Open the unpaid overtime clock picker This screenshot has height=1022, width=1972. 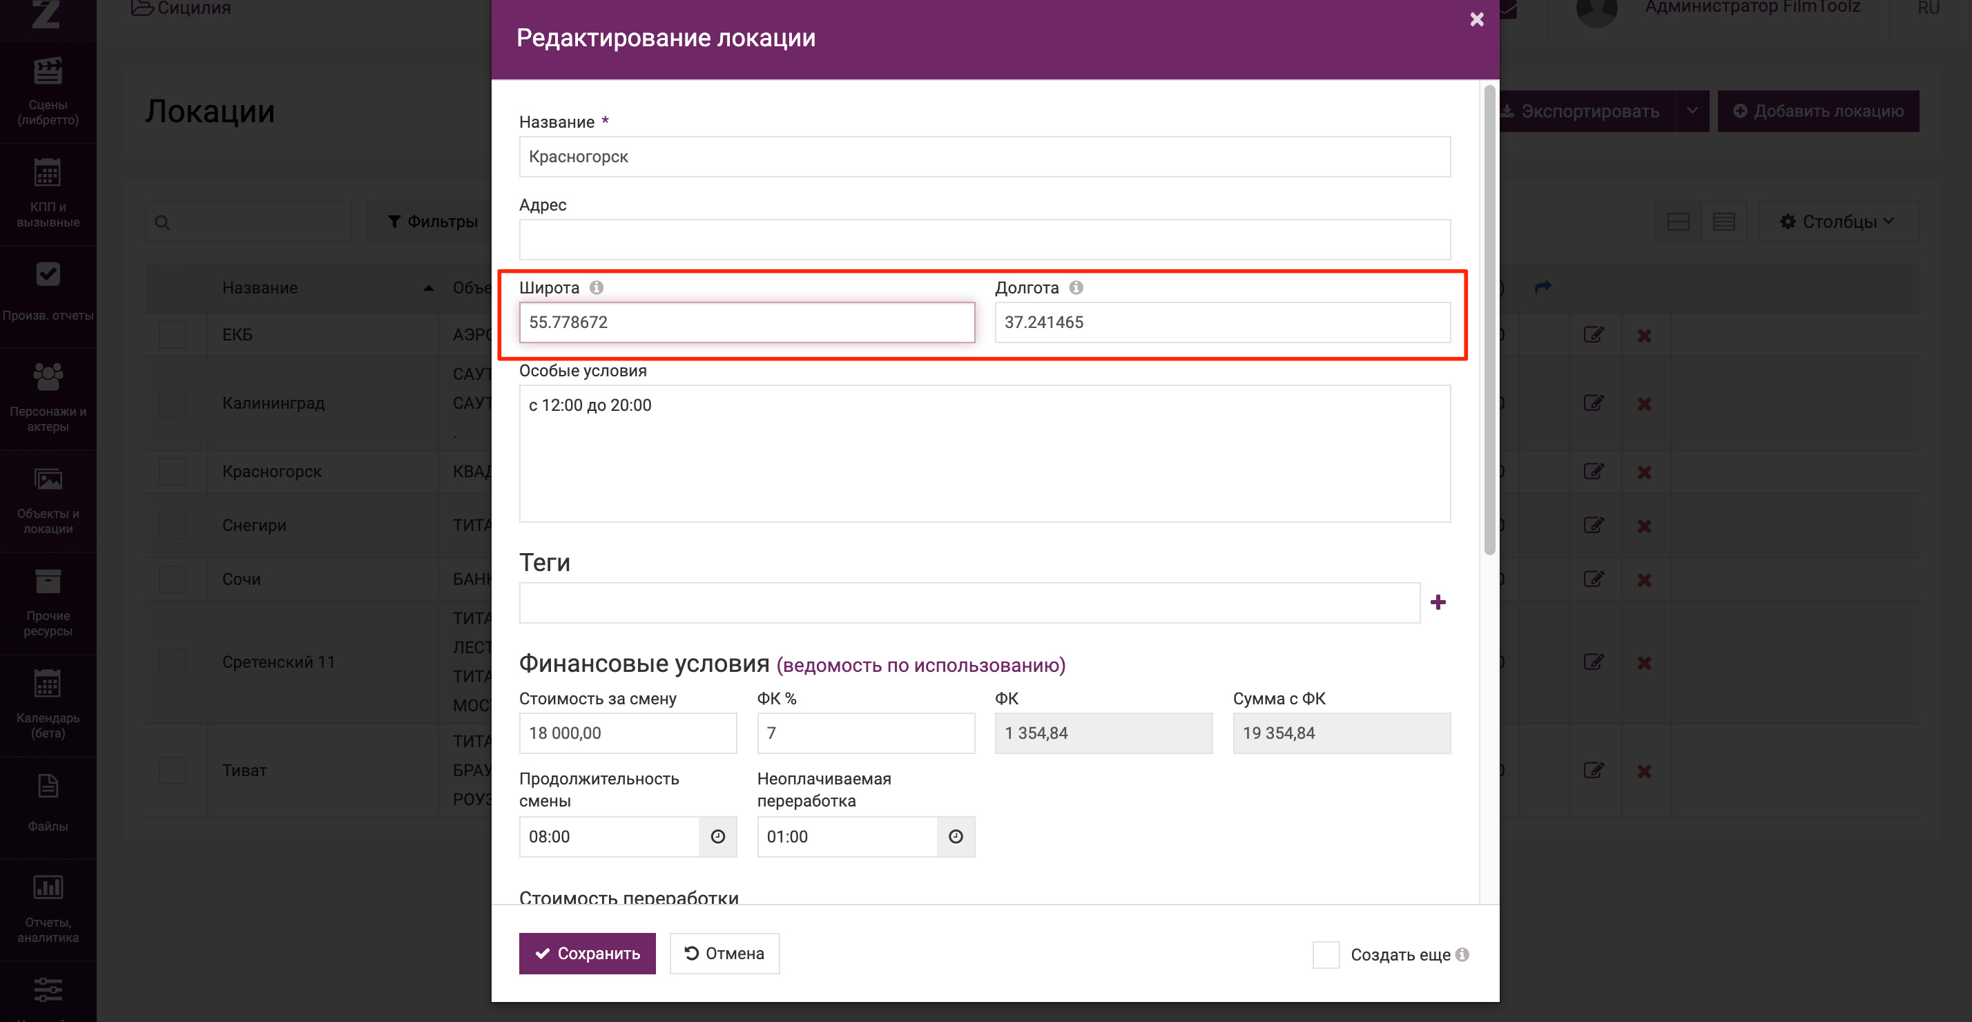point(956,837)
